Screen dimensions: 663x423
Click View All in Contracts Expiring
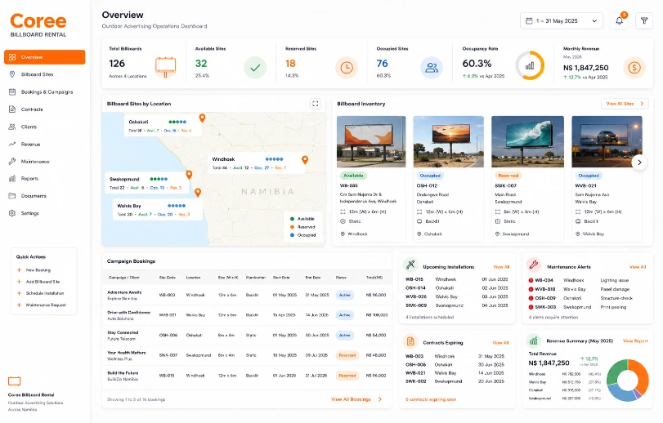[500, 343]
